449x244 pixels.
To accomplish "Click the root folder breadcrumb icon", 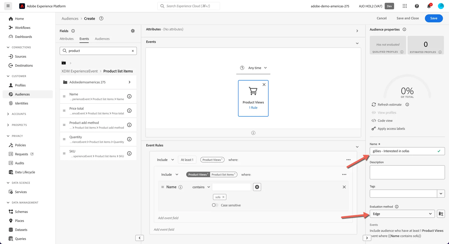I will (64, 63).
